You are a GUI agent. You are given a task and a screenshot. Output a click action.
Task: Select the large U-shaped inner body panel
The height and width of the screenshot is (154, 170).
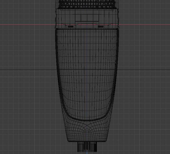(87, 75)
